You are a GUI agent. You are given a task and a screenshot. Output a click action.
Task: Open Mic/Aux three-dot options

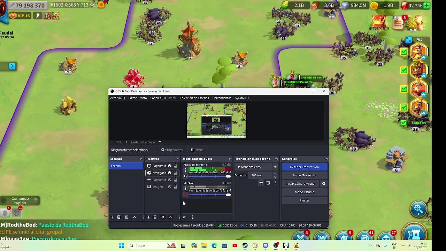[x=185, y=189]
